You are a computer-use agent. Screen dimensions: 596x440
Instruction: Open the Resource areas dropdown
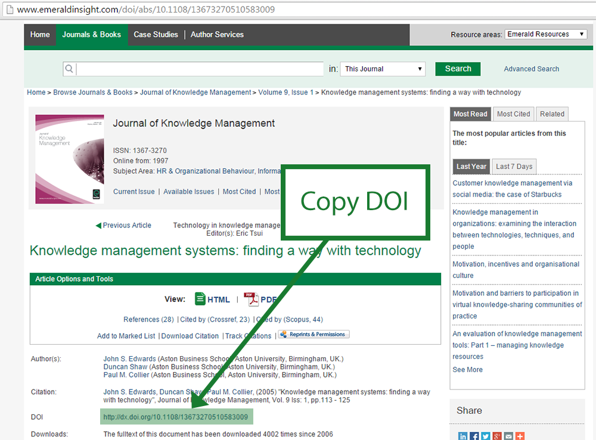[546, 34]
